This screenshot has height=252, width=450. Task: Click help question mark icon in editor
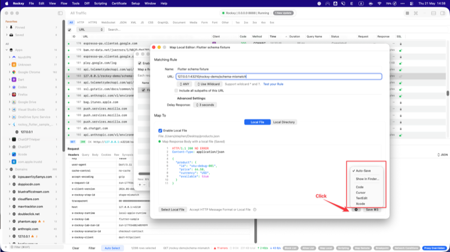(x=255, y=209)
